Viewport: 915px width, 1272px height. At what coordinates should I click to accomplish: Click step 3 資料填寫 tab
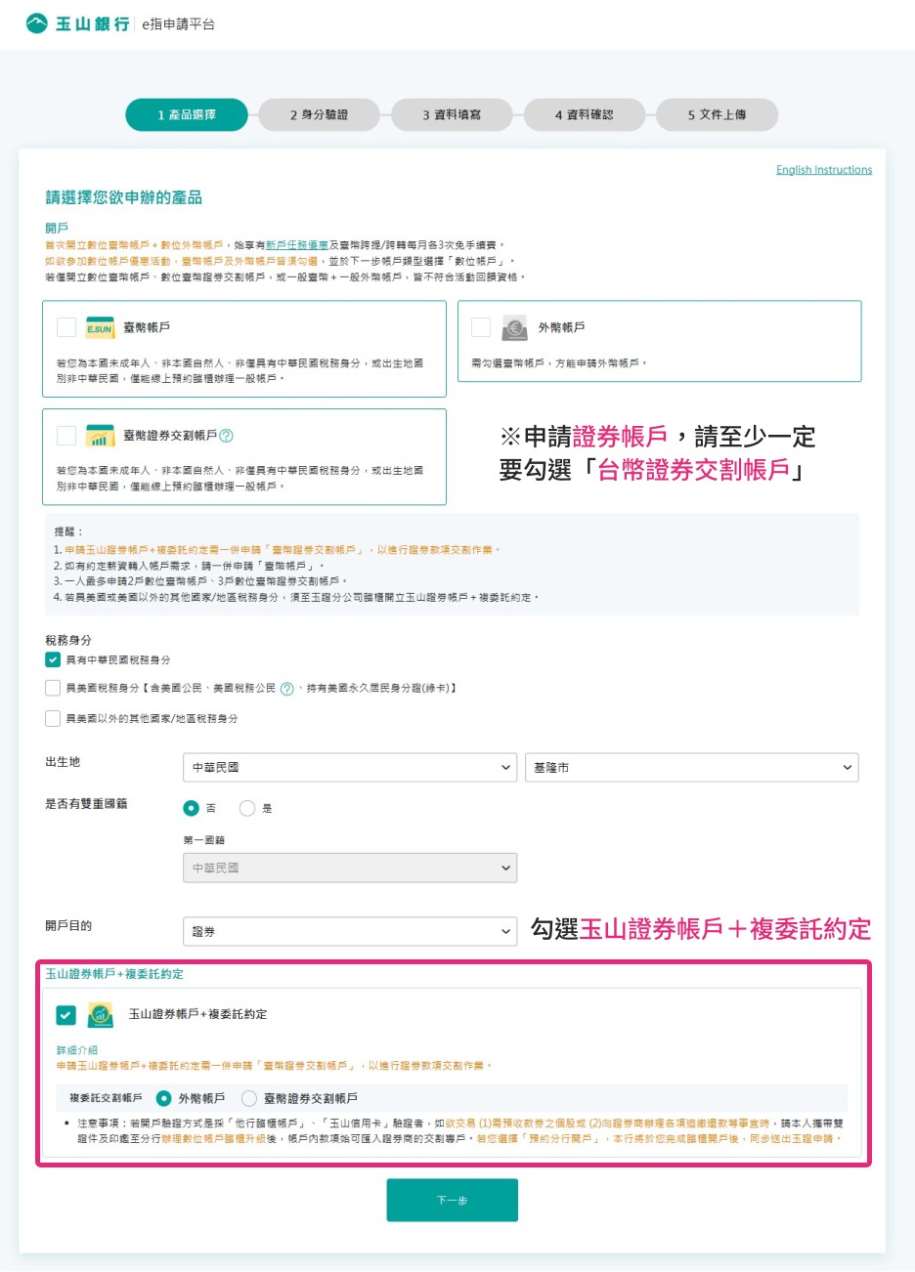point(452,114)
